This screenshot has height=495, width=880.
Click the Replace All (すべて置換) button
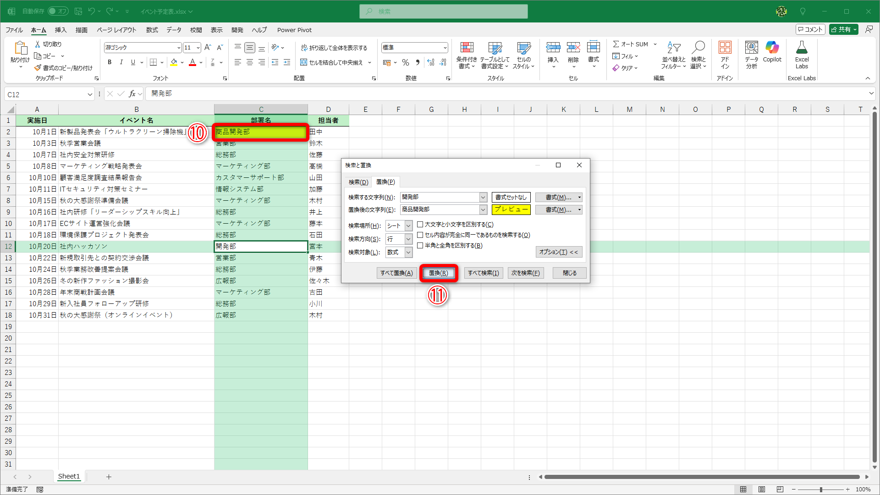tap(396, 273)
